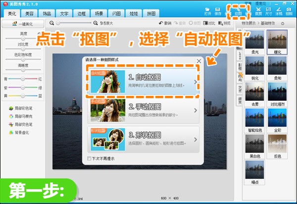Check the 下次不再提示 checkbox
The width and height of the screenshot is (297, 204).
89,159
